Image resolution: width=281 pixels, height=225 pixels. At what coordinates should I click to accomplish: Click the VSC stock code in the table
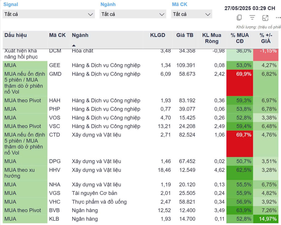[55, 126]
